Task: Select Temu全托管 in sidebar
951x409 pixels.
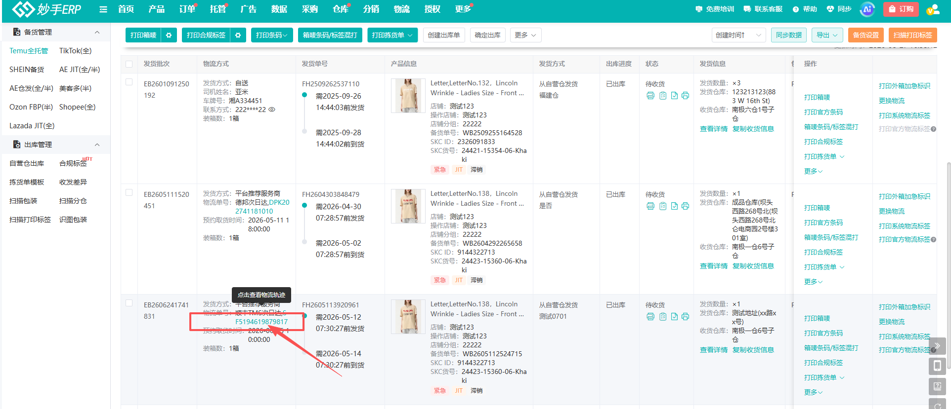Action: tap(29, 51)
